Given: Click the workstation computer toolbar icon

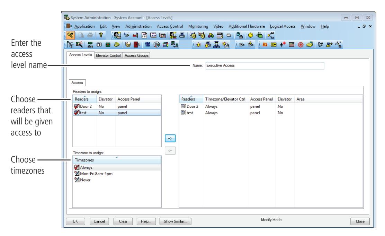Looking at the screenshot, I should point(182,35).
